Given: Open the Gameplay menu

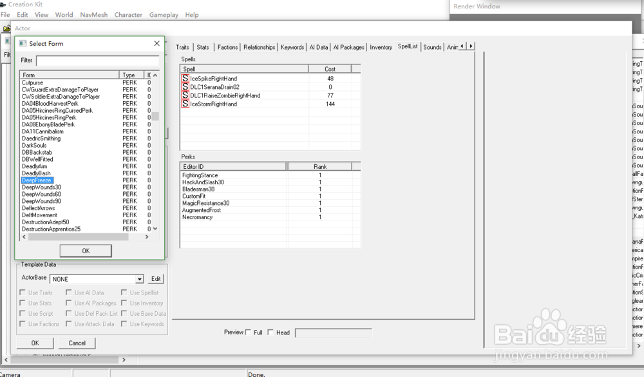Looking at the screenshot, I should pyautogui.click(x=164, y=15).
